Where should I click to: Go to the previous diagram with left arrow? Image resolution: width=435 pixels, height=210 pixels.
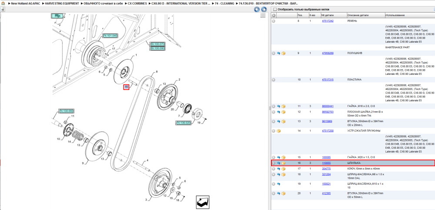[257, 10]
